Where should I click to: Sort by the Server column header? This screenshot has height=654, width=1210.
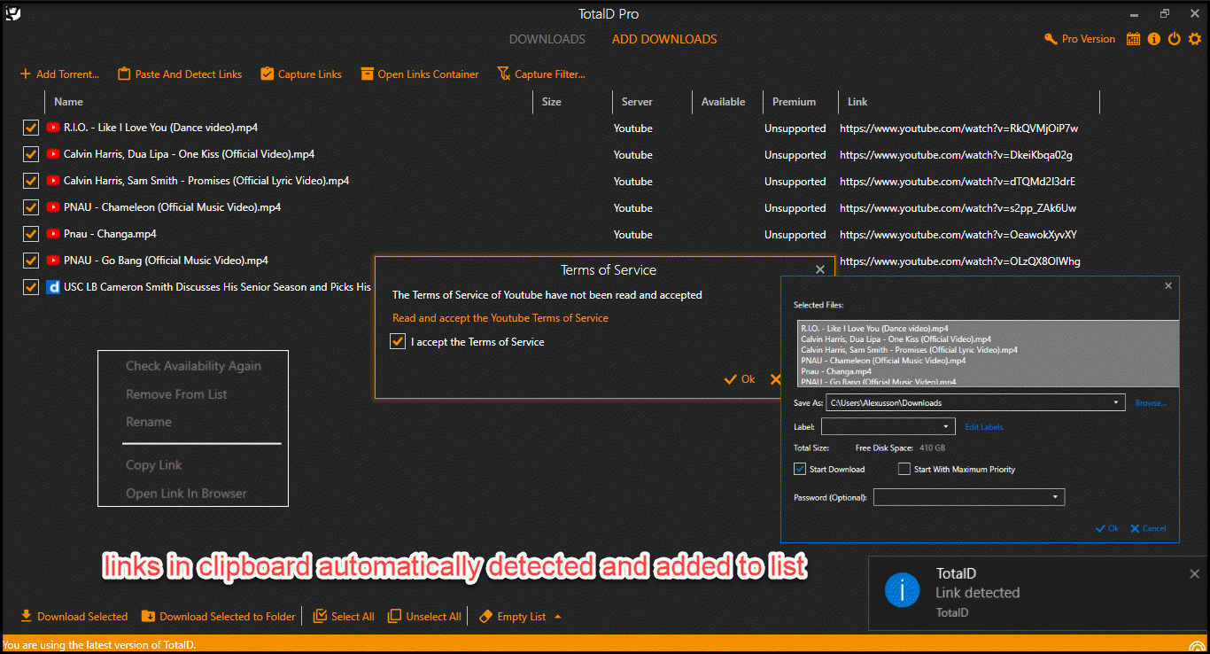click(637, 101)
